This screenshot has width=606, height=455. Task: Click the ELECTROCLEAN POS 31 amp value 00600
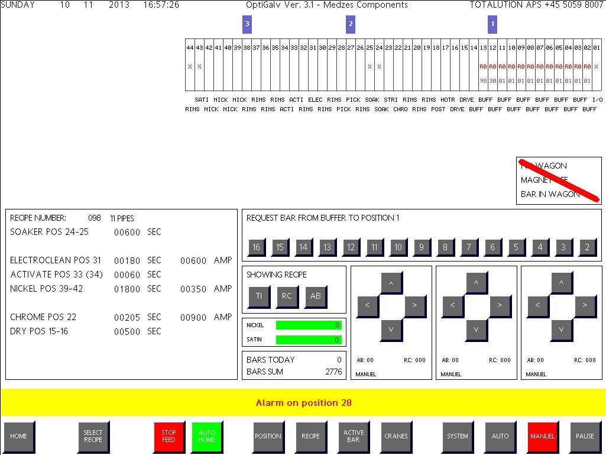pyautogui.click(x=193, y=261)
